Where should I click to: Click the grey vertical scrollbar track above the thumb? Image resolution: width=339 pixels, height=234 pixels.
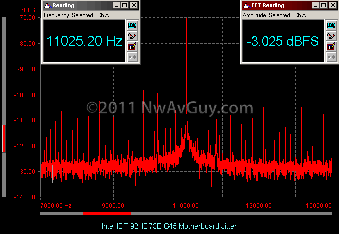(4, 71)
